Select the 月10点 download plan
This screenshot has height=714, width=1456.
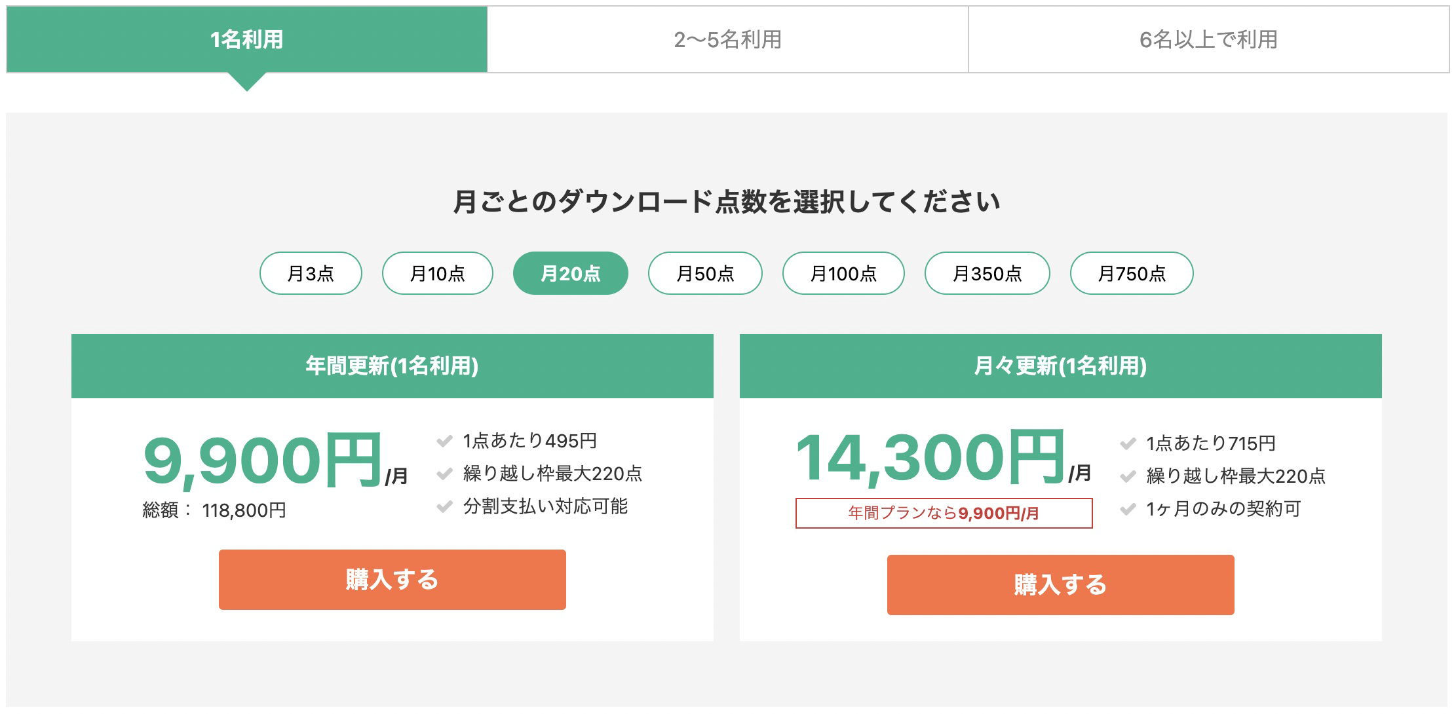pos(438,273)
